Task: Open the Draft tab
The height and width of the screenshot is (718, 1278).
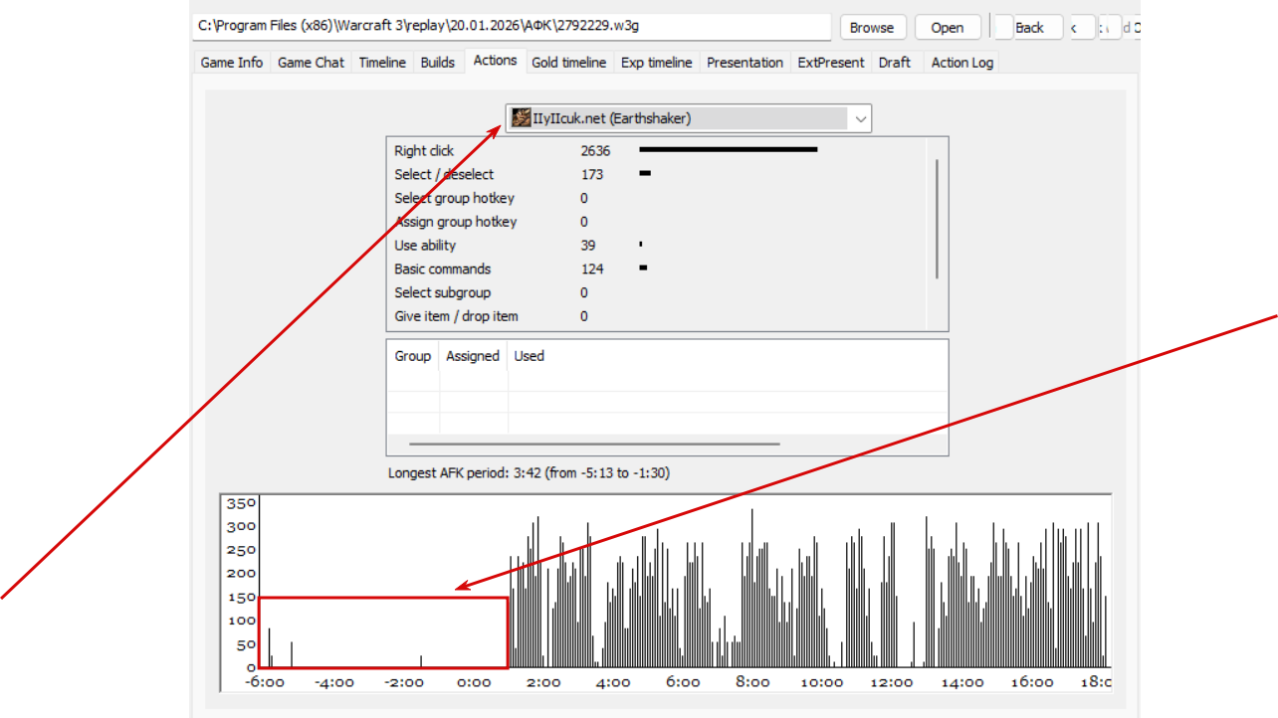Action: (894, 62)
